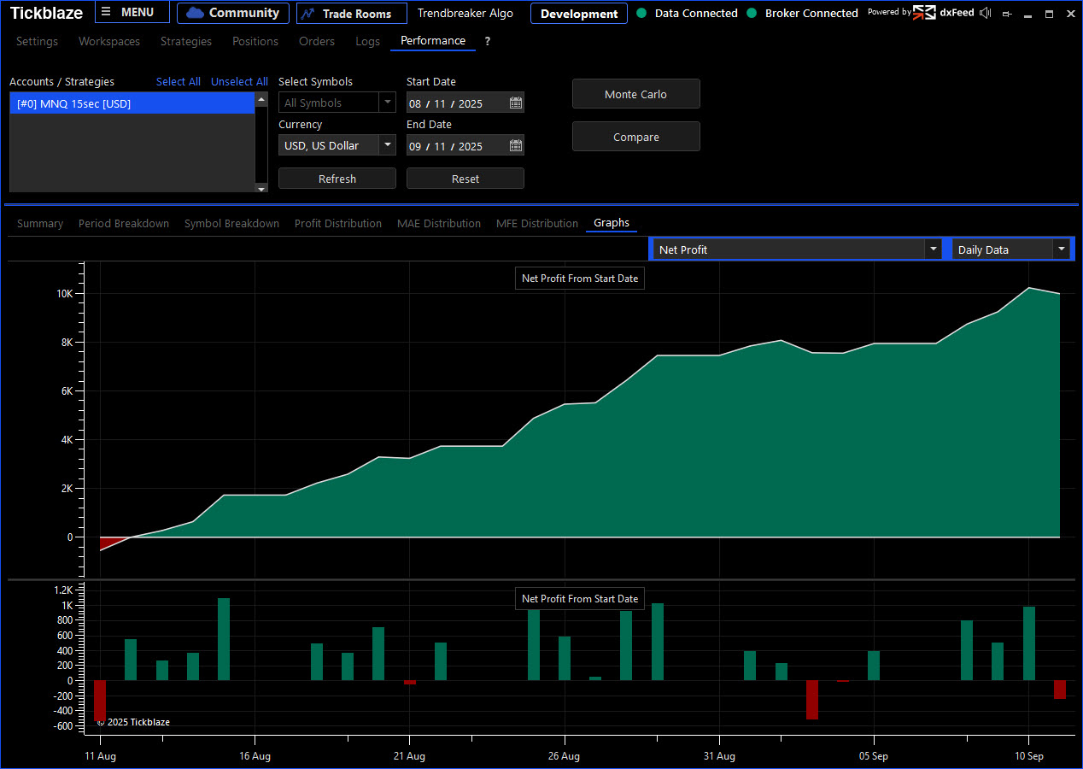Click the Development mode button

579,14
